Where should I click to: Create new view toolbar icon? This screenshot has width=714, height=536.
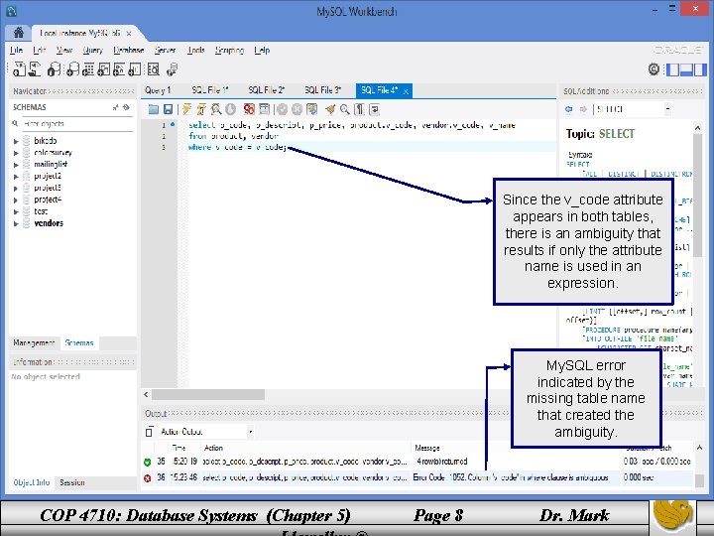point(104,69)
